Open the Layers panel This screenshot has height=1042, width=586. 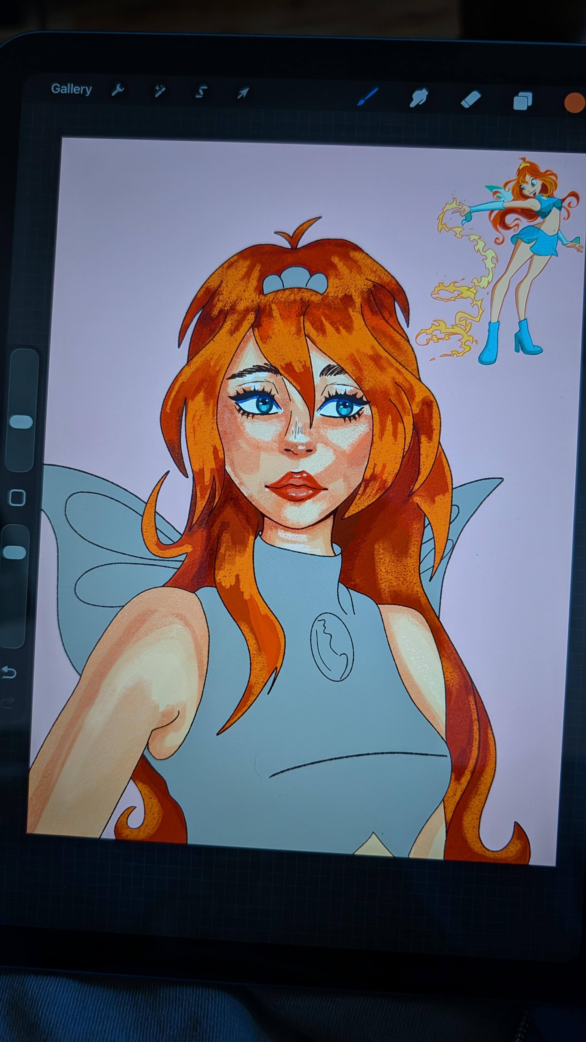(522, 101)
